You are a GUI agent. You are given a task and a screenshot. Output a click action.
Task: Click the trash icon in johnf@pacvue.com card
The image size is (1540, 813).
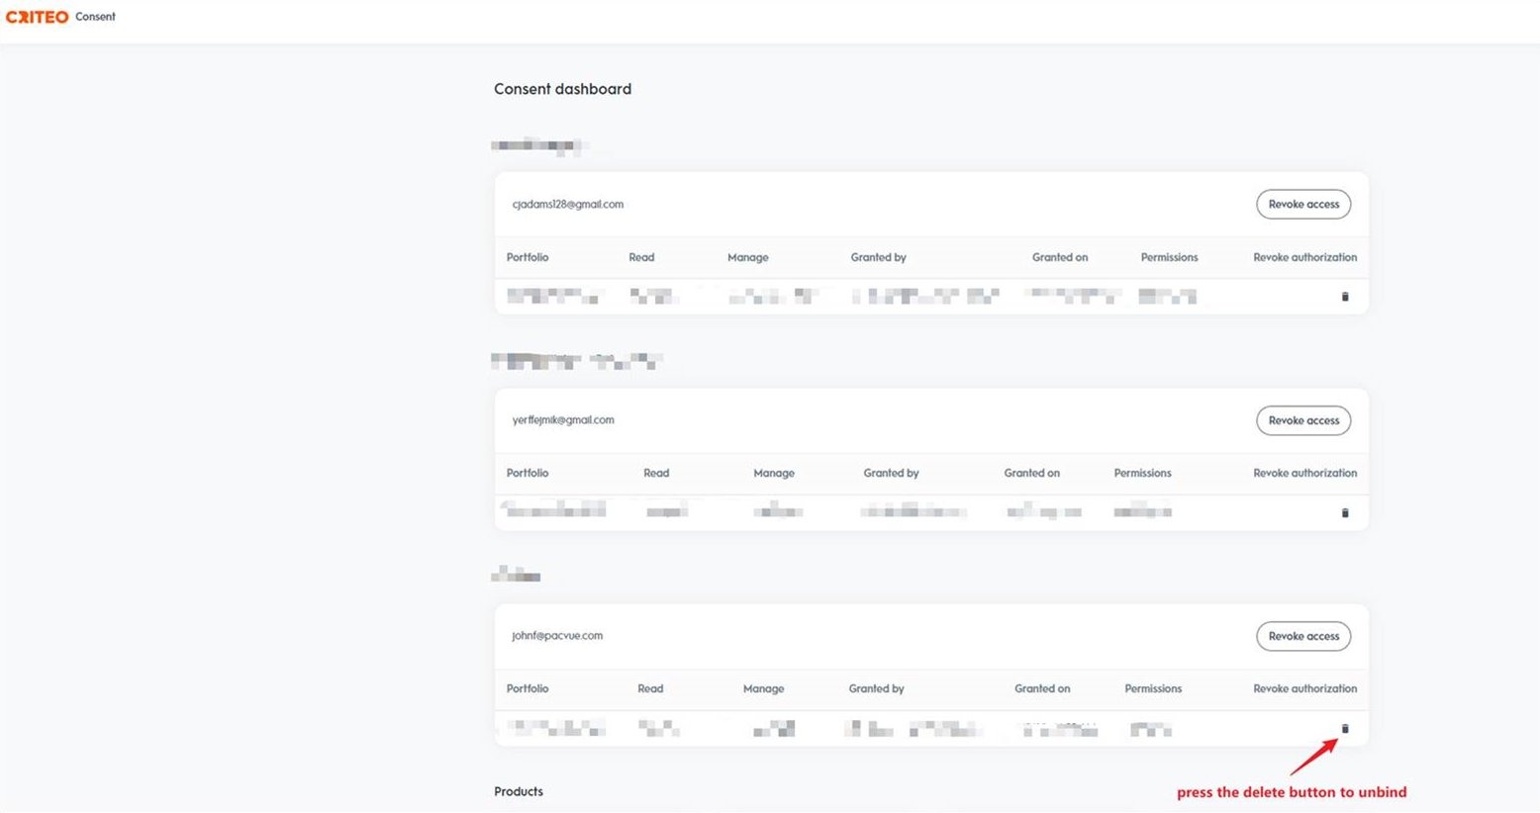tap(1345, 729)
